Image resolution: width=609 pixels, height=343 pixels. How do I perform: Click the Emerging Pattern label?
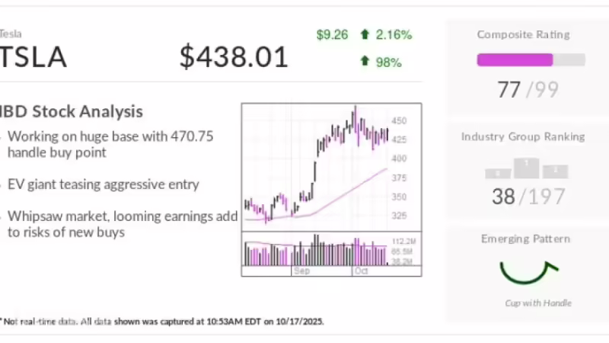(525, 239)
